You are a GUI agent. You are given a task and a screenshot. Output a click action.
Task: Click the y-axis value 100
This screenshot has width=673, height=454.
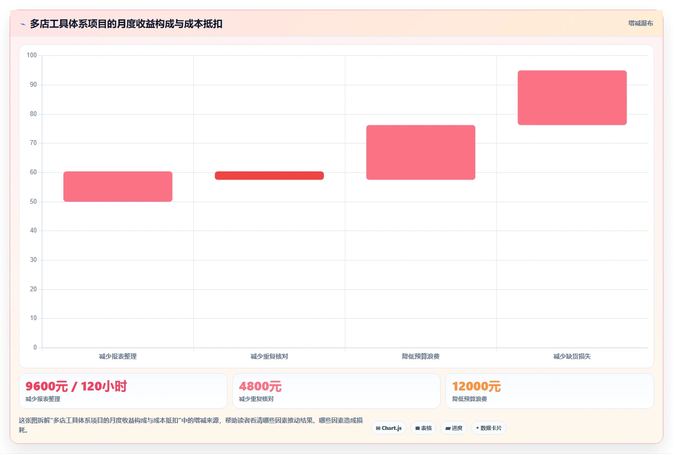coord(32,55)
